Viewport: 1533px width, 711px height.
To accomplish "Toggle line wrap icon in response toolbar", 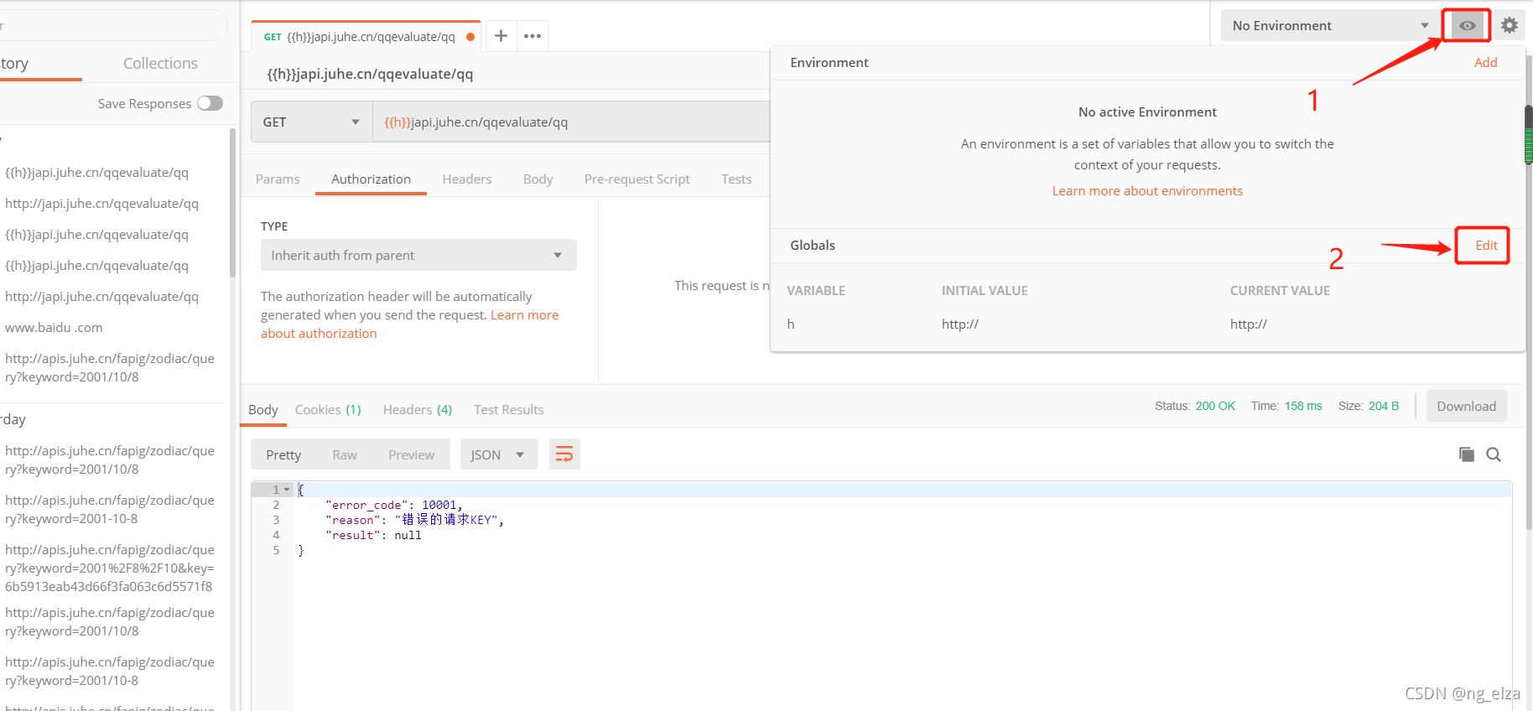I will point(564,454).
